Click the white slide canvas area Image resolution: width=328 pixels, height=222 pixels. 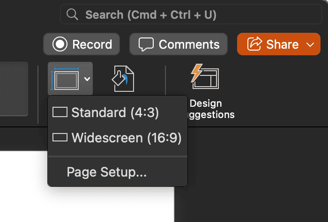point(23,187)
